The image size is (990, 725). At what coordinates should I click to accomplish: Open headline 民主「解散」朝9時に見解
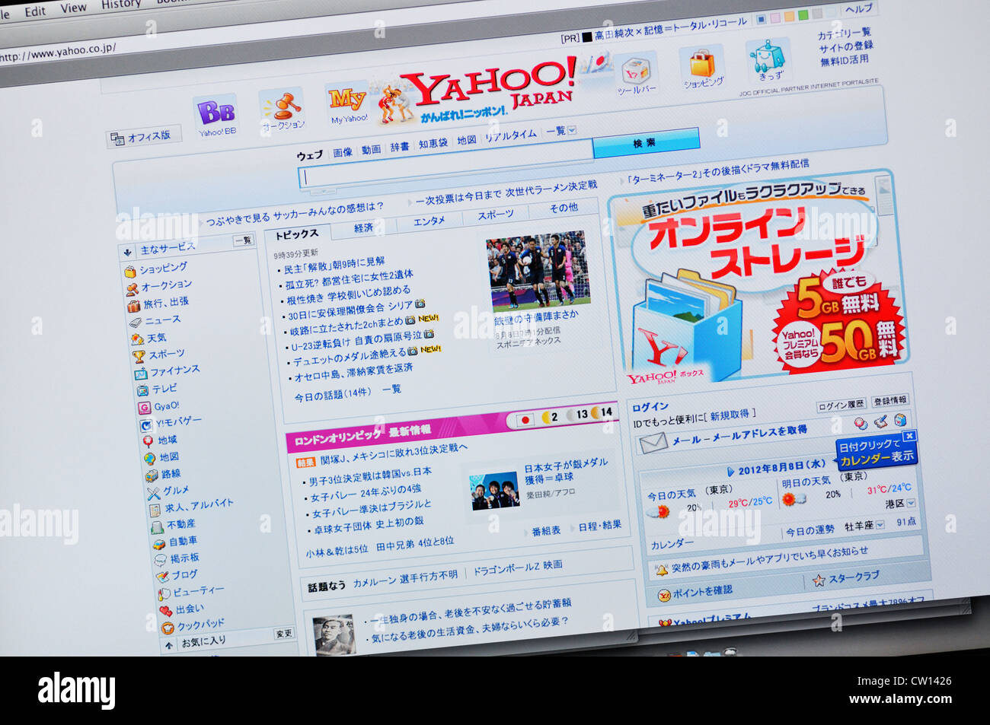point(334,265)
